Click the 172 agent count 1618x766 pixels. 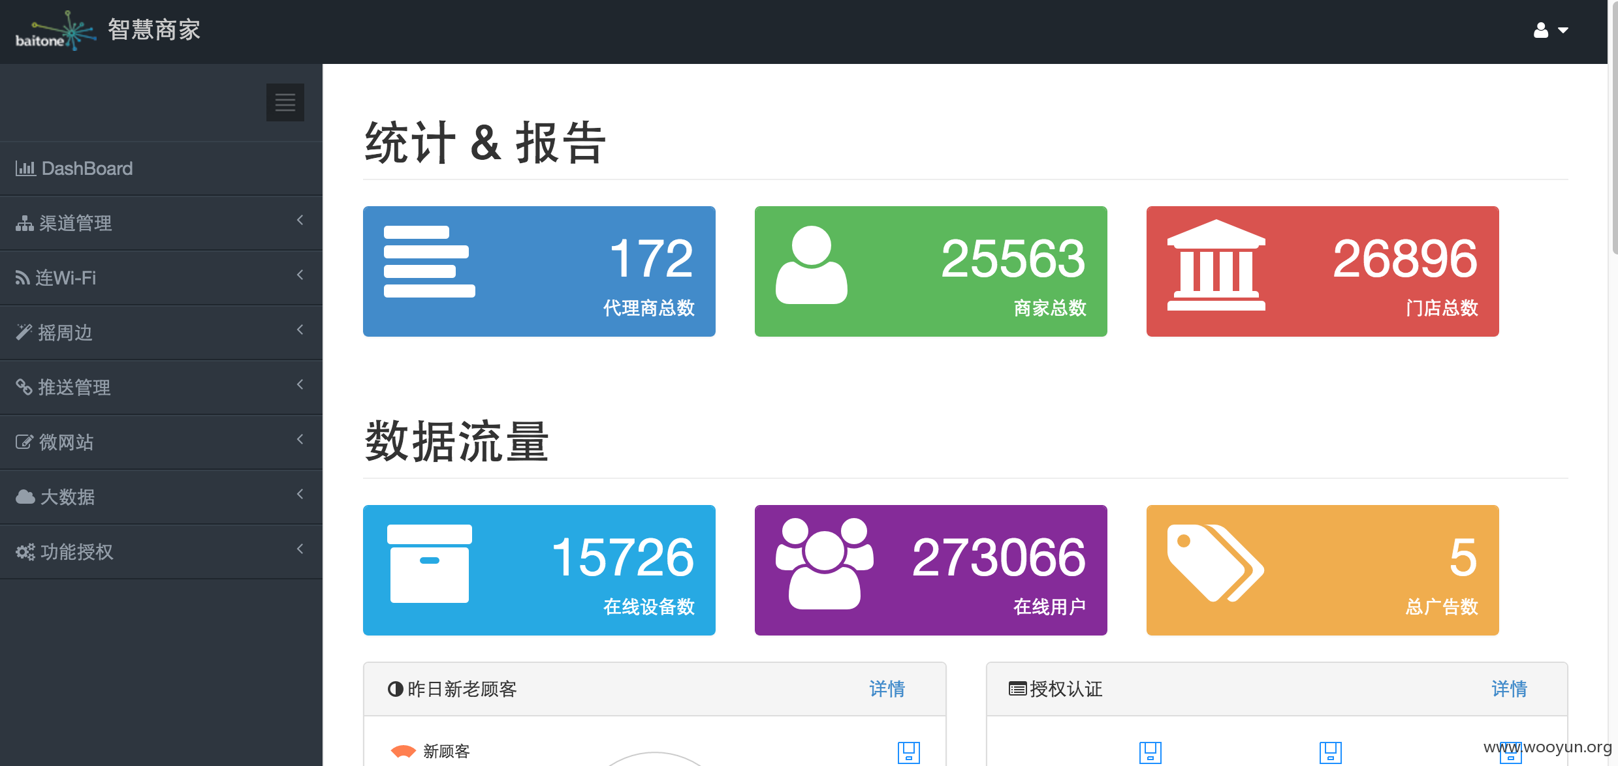[x=651, y=258]
